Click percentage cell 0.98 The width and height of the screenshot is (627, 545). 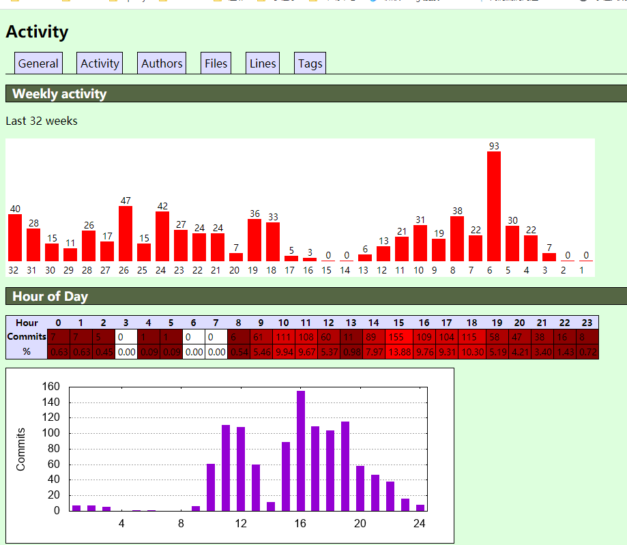(351, 352)
